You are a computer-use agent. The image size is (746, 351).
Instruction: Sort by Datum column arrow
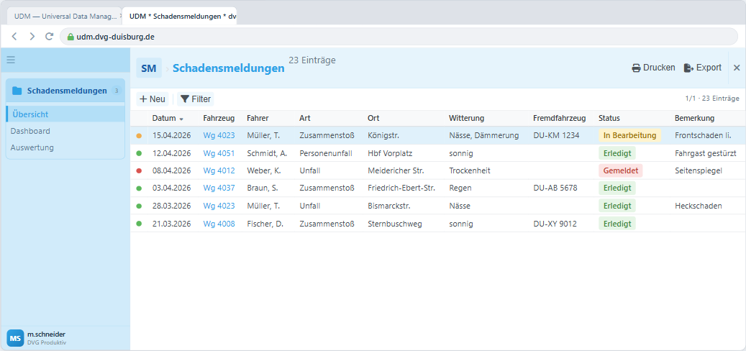pyautogui.click(x=181, y=119)
